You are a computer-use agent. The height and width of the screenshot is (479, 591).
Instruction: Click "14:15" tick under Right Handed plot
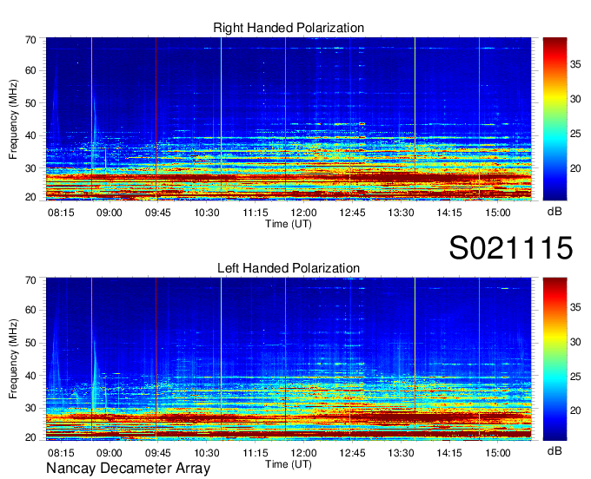click(x=449, y=213)
